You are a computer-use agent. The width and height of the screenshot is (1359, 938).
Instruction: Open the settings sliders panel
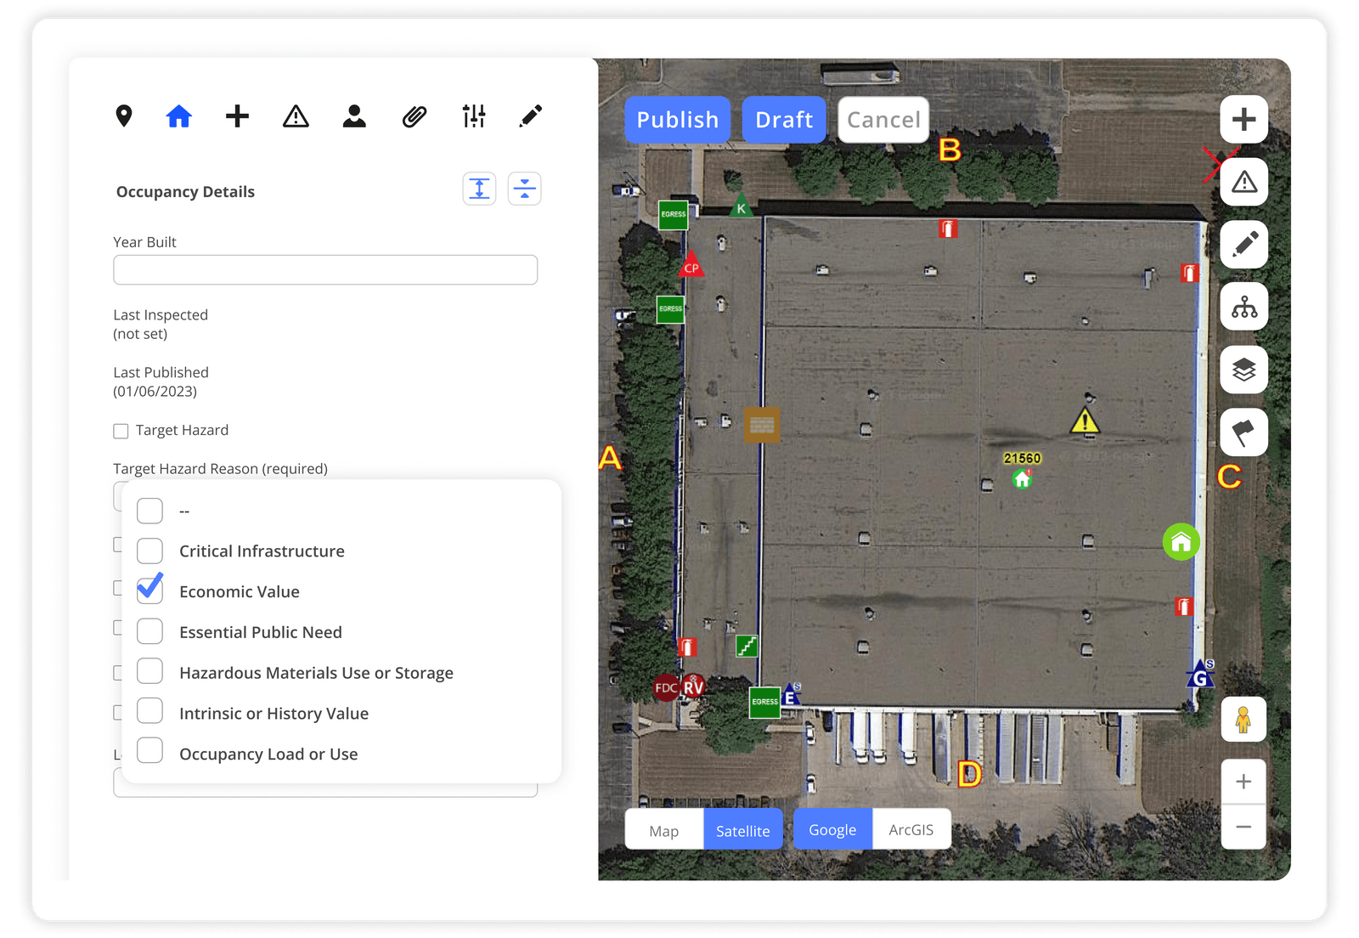473,116
